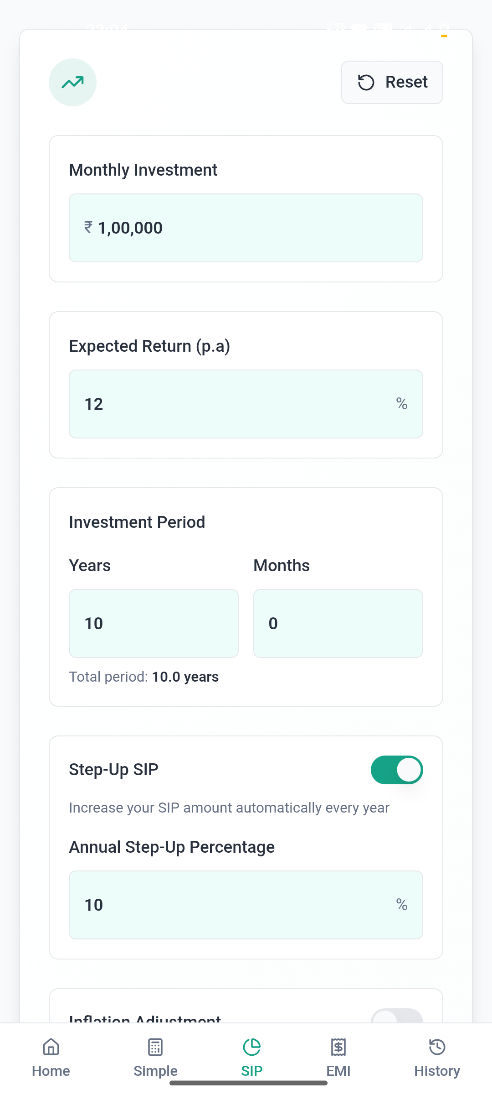Click the green trend arrow icon at top

click(72, 82)
